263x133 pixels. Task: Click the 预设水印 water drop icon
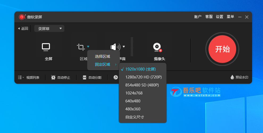(x=232, y=77)
